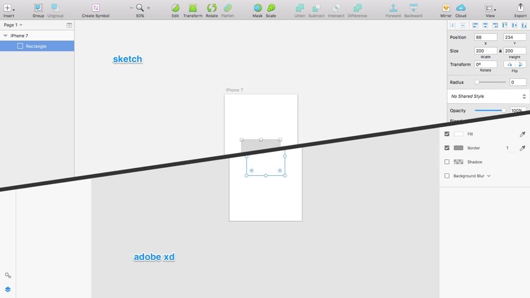530x298 pixels.
Task: Open the No Shared Style dropdown
Action: 488,96
